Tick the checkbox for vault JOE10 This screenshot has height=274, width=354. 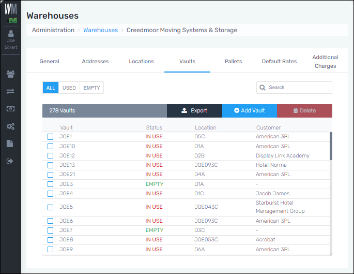50,147
